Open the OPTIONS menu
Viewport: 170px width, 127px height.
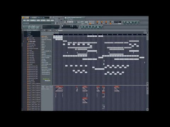tap(43, 20)
